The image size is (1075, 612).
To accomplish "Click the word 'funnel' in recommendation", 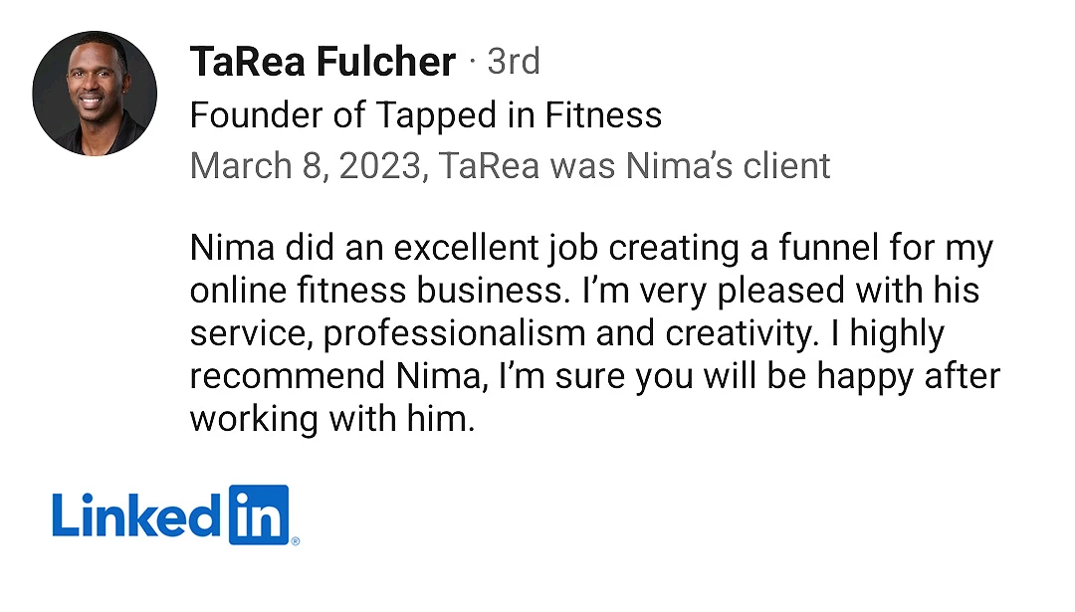I will 829,248.
